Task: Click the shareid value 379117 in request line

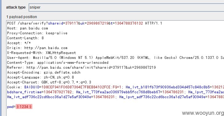Action: tap(72, 23)
